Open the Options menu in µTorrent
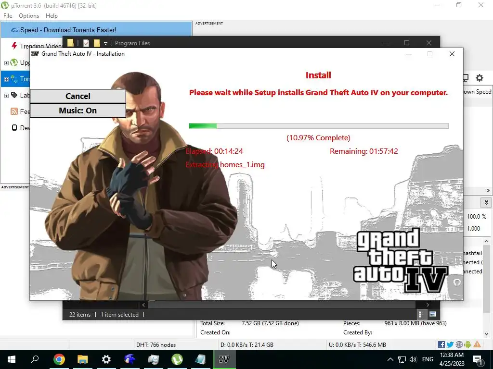This screenshot has height=369, width=493. coord(29,16)
